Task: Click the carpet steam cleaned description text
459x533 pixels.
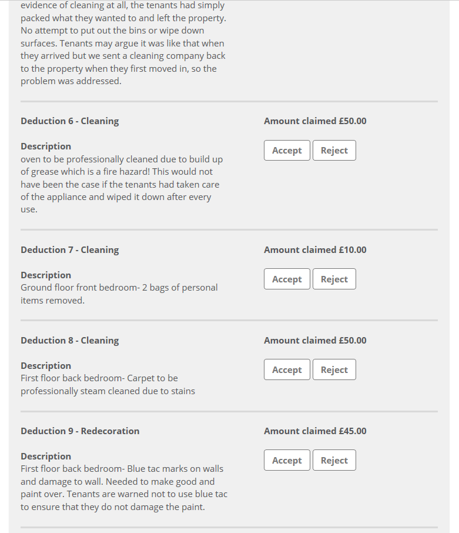Action: (108, 385)
